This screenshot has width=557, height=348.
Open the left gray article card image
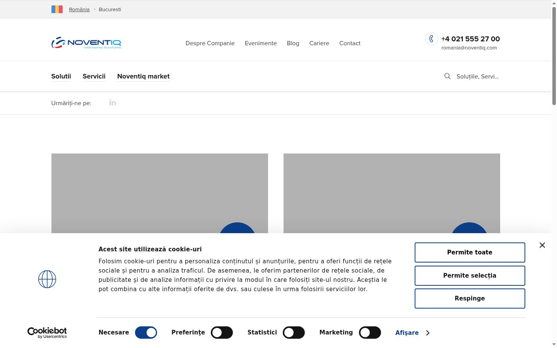(160, 193)
